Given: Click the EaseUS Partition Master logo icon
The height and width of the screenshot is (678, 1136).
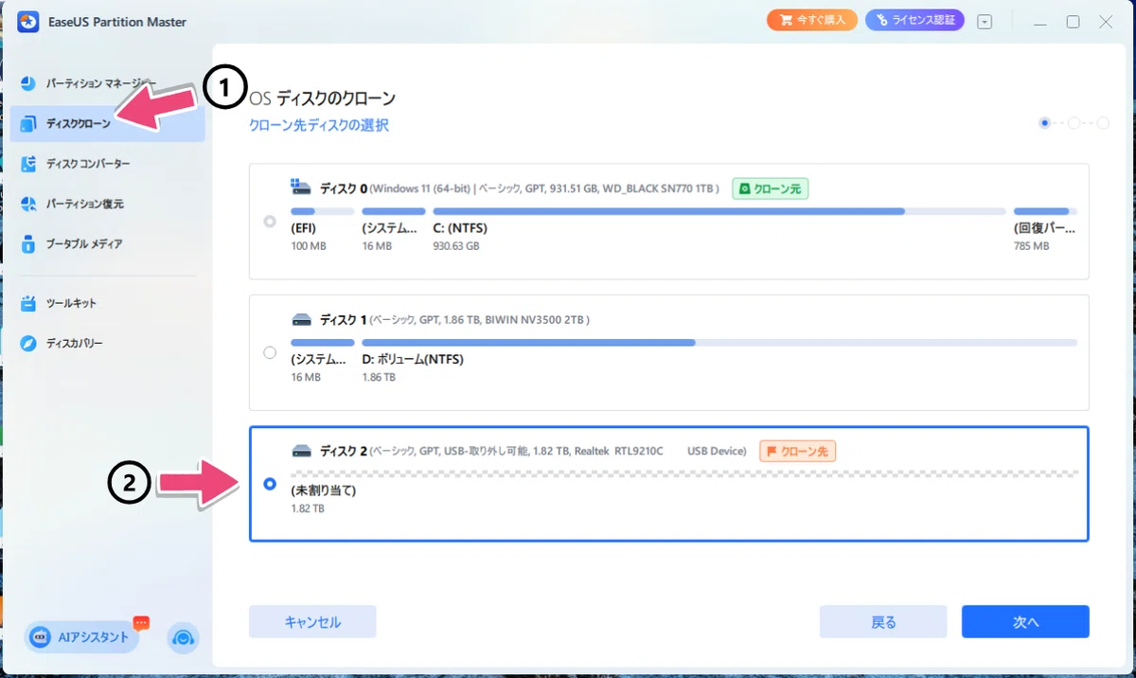Looking at the screenshot, I should (28, 22).
